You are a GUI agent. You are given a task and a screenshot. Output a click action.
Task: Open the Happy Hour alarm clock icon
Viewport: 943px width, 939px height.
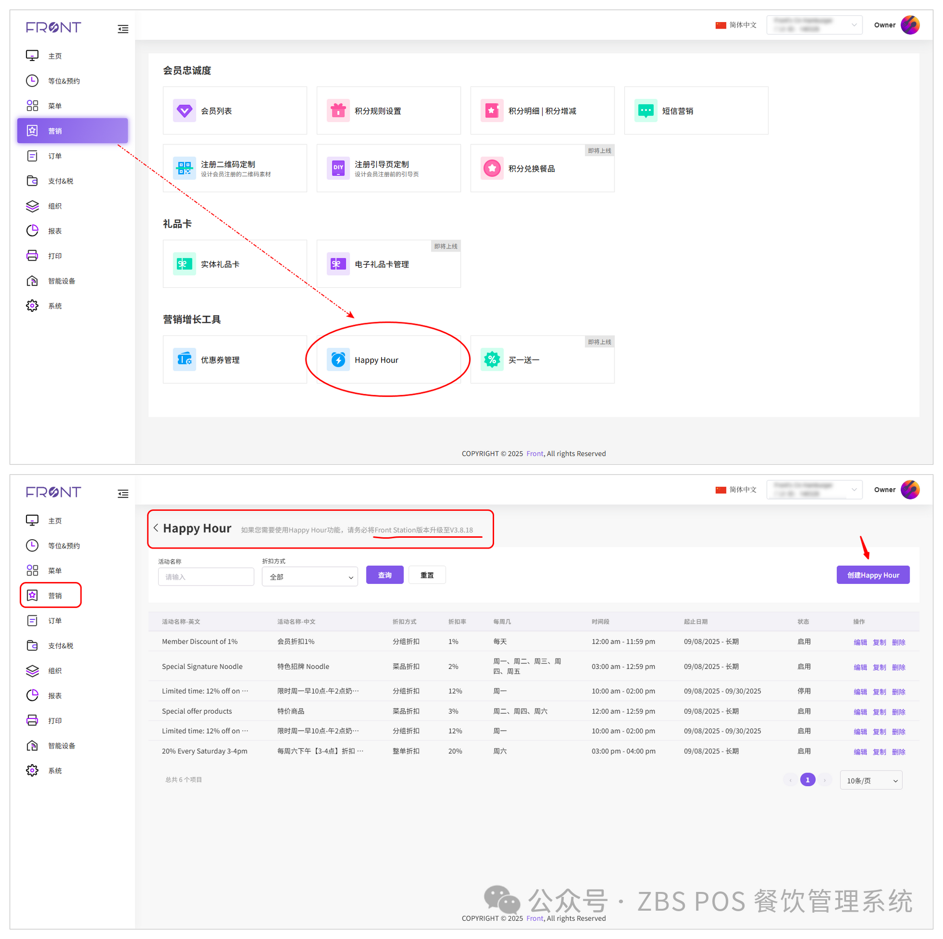pos(338,359)
